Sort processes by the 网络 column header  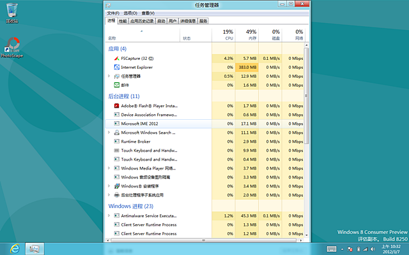pos(293,35)
